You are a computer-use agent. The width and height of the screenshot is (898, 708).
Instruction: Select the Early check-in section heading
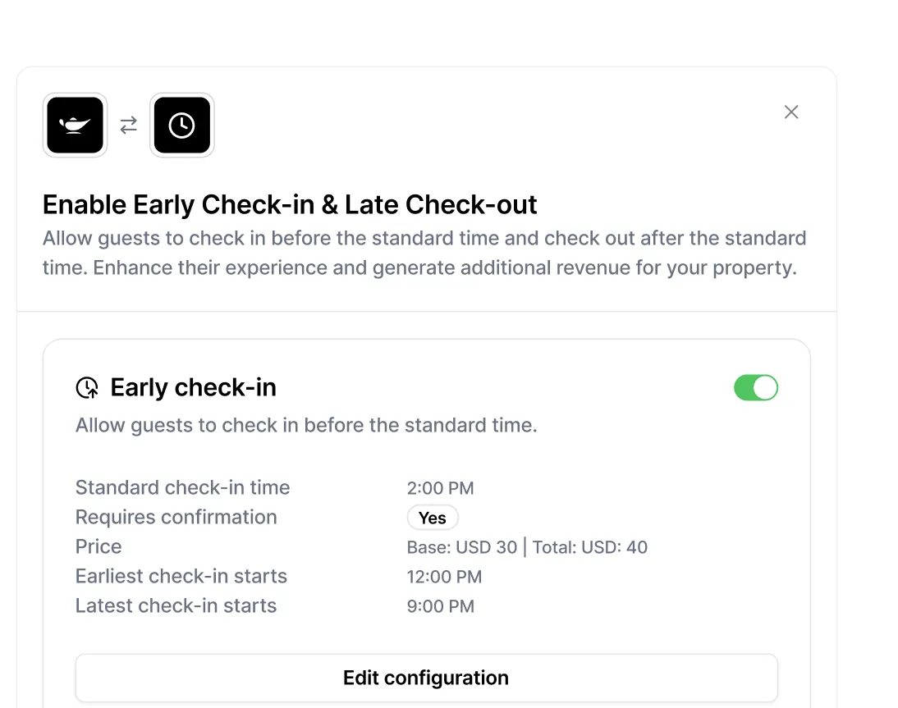[193, 387]
